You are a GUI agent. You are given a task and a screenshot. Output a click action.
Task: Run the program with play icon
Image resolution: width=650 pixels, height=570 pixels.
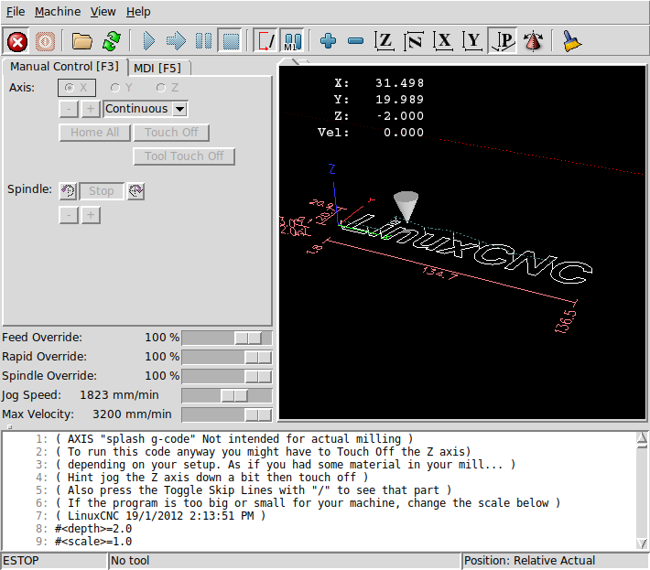(149, 41)
